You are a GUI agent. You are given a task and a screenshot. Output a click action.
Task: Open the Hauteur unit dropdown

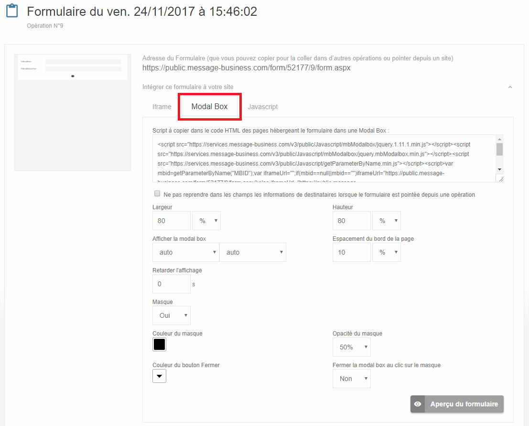tap(387, 221)
